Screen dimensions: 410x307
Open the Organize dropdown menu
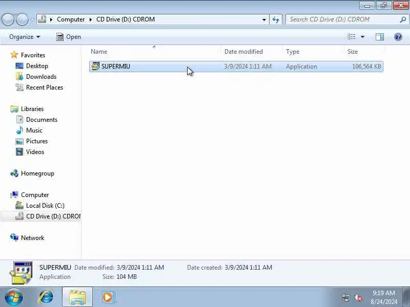coord(25,37)
